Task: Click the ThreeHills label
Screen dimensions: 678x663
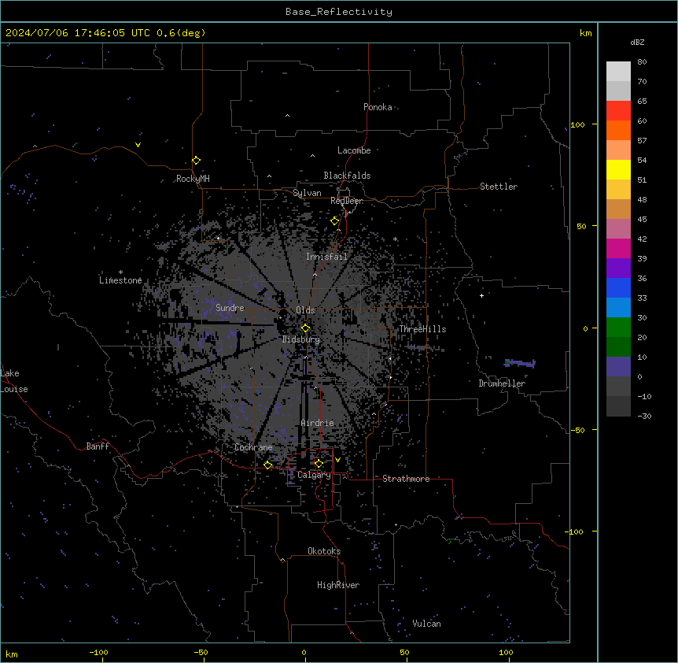Action: coord(422,329)
